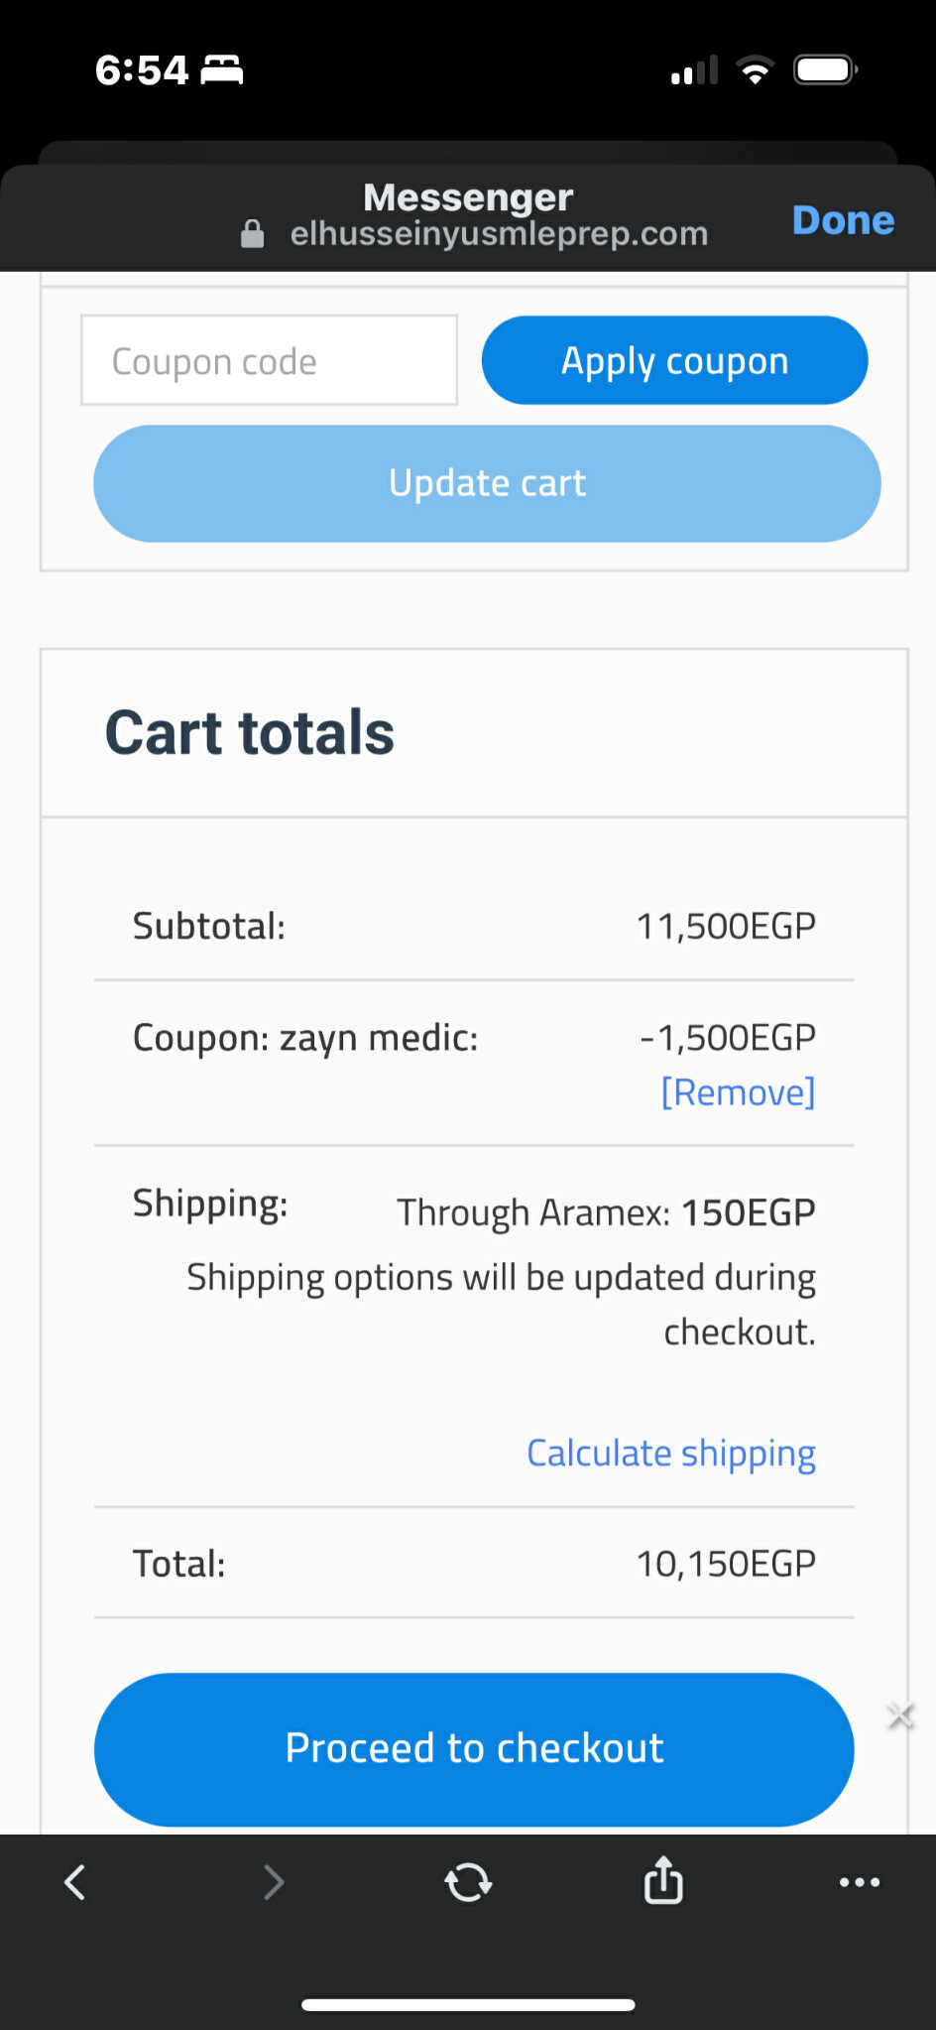
Task: Open the share sheet icon
Action: click(663, 1880)
